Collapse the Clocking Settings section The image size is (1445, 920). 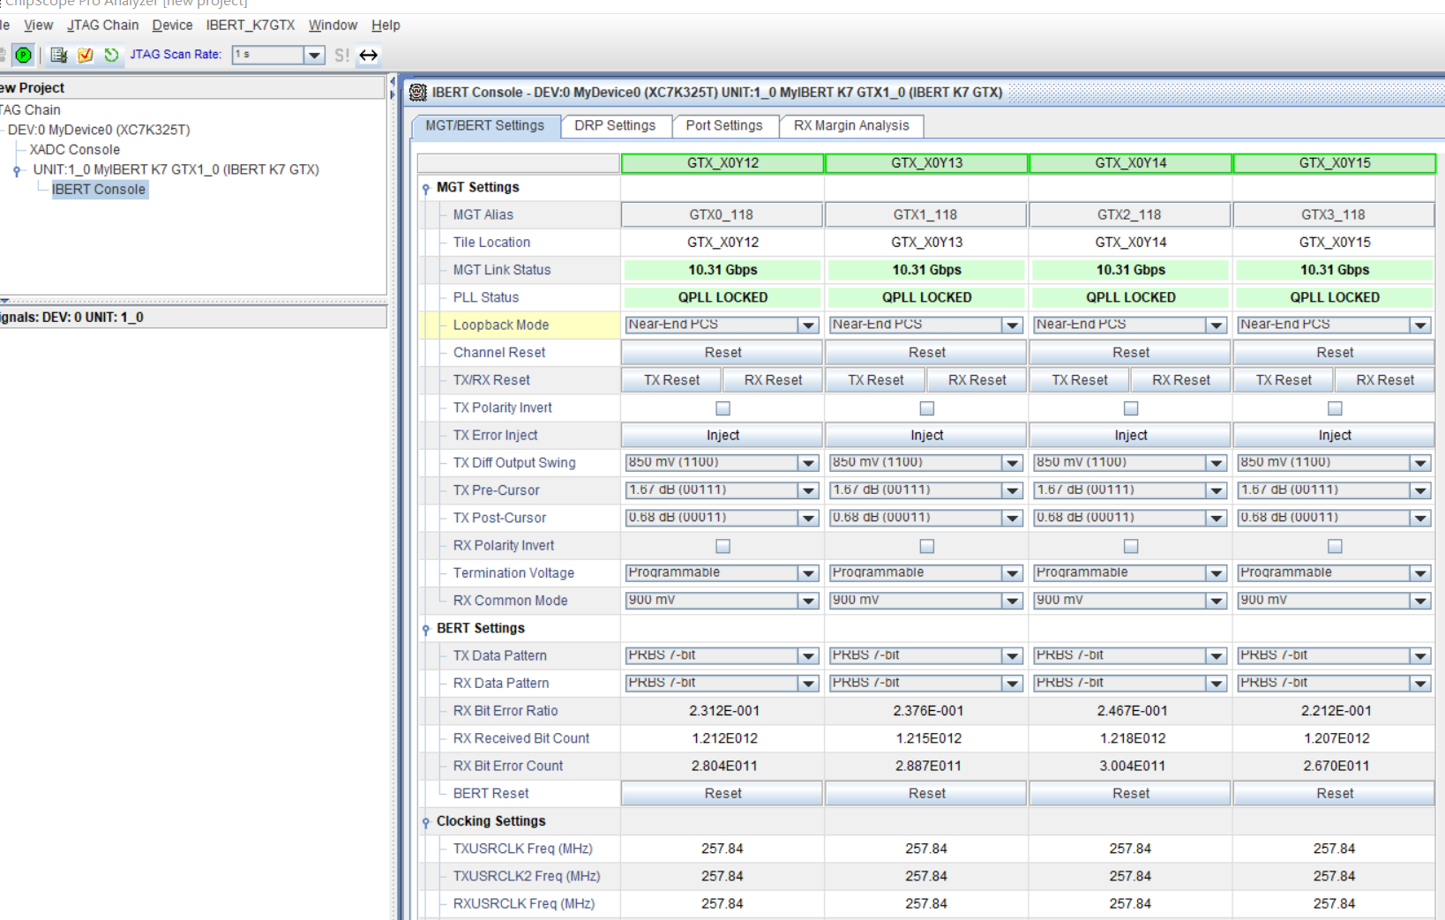(426, 822)
